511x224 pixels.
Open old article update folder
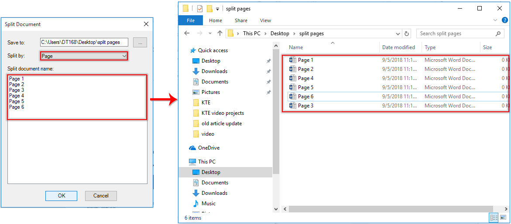(x=222, y=124)
